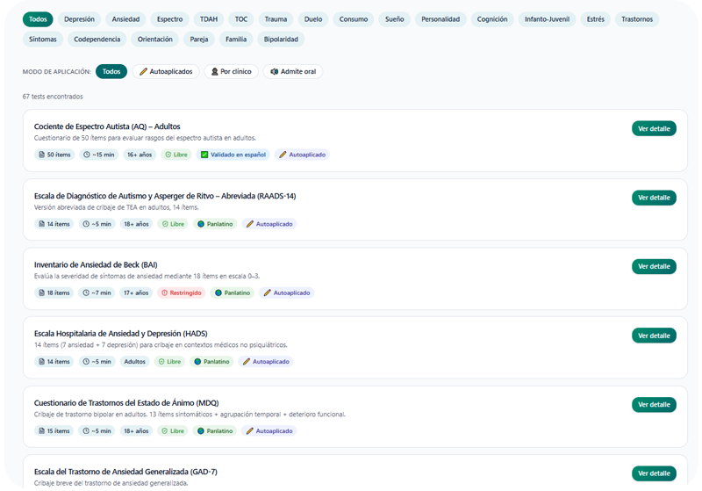This screenshot has height=491, width=702.
Task: Filter tests by Depresión category
Action: (x=79, y=19)
